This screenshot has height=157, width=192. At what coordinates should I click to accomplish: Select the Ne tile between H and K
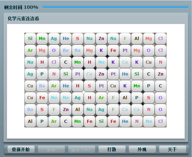click(x=101, y=62)
